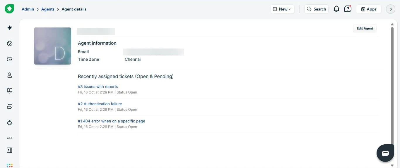This screenshot has height=168, width=400.
Task: Click the scrollbar down arrow
Action: [x=392, y=165]
